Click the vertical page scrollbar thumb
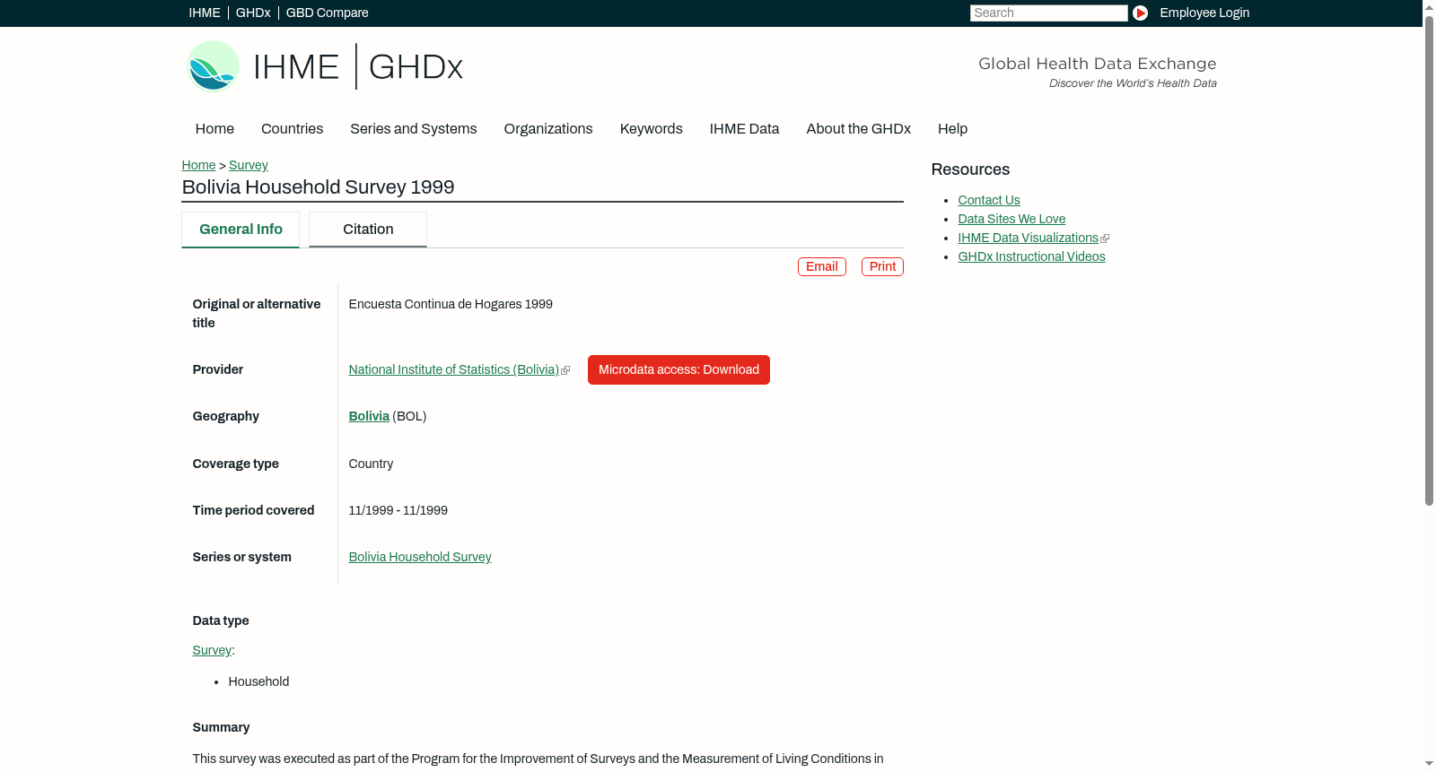This screenshot has width=1436, height=772. point(1429,260)
